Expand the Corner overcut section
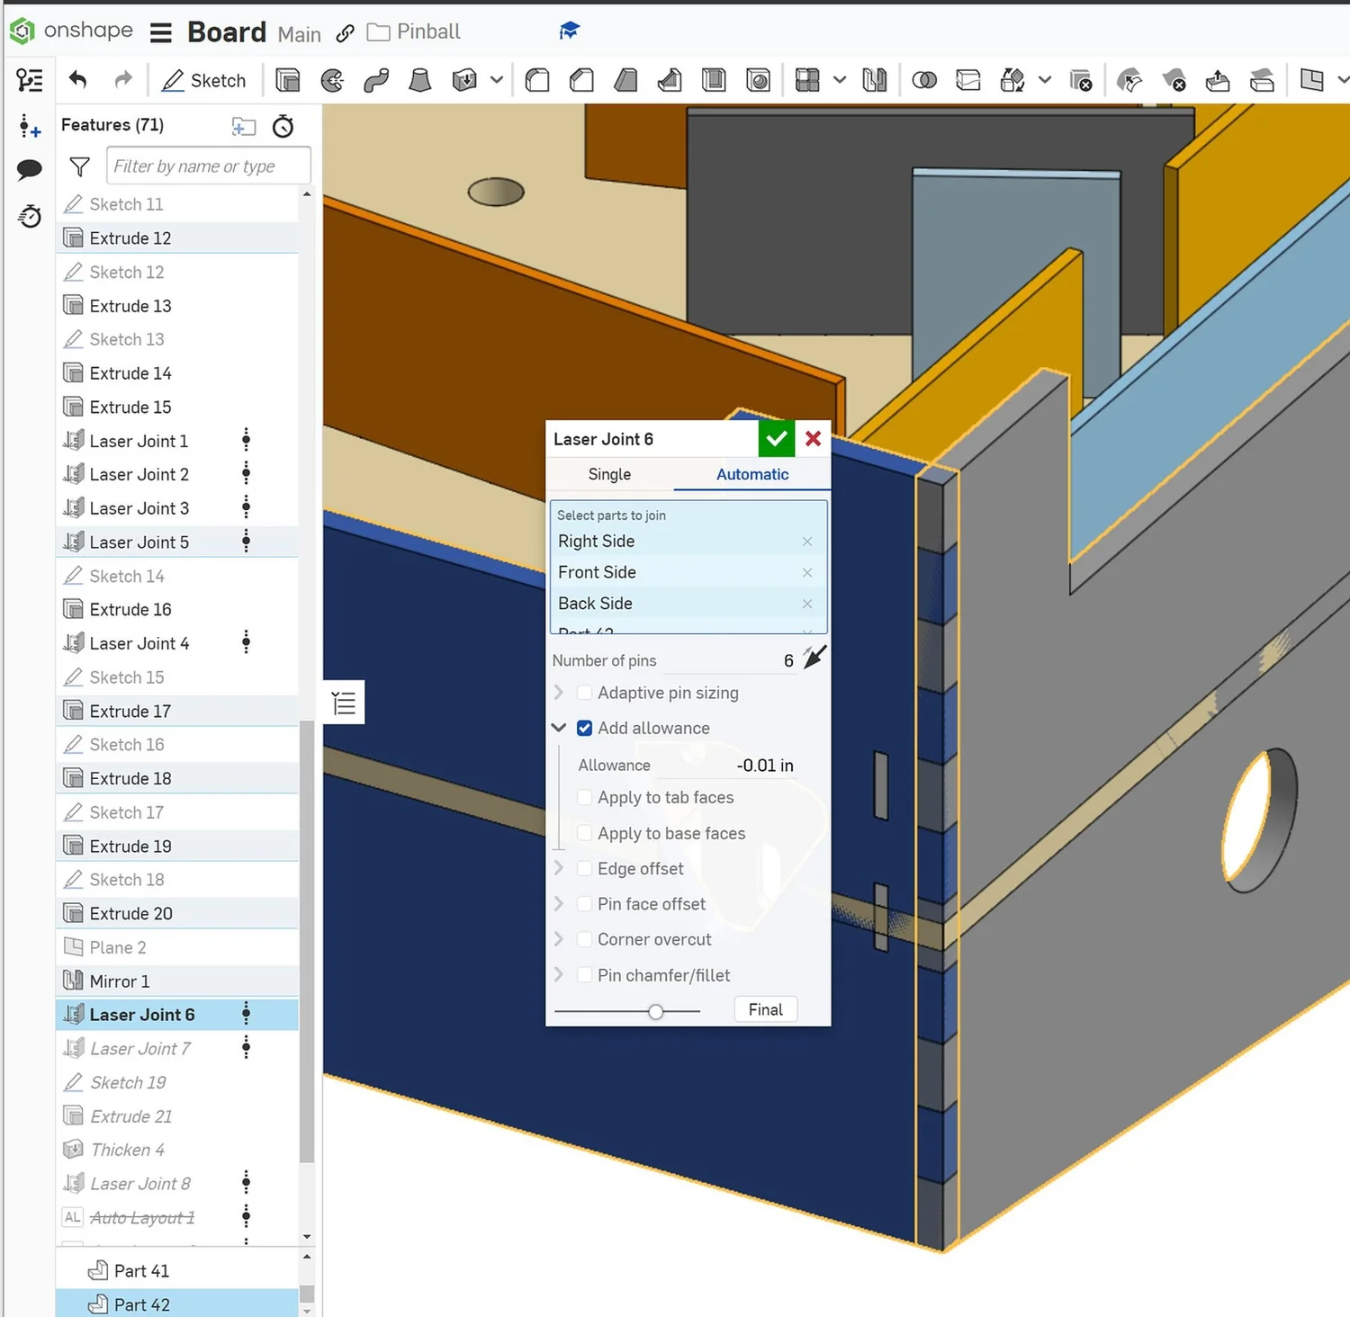Image resolution: width=1350 pixels, height=1317 pixels. [560, 939]
